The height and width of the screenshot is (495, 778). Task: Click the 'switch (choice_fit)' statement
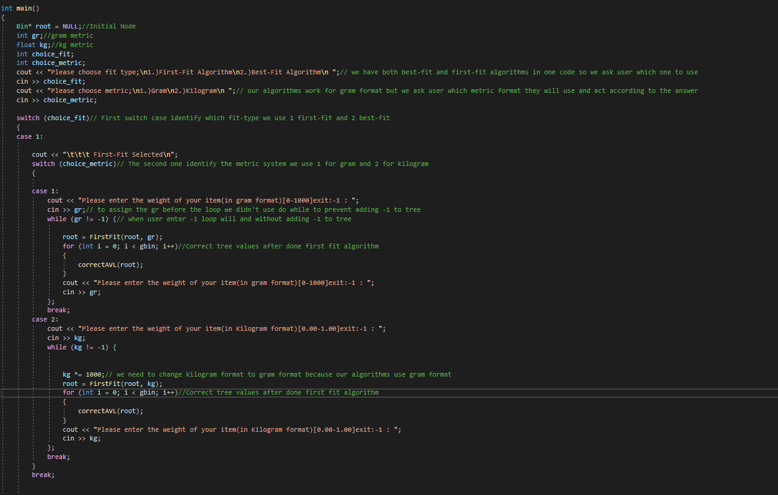tap(53, 118)
